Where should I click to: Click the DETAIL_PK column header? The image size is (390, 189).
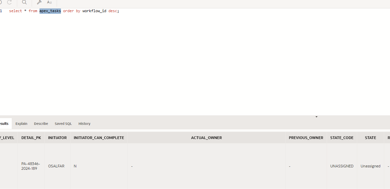click(31, 138)
